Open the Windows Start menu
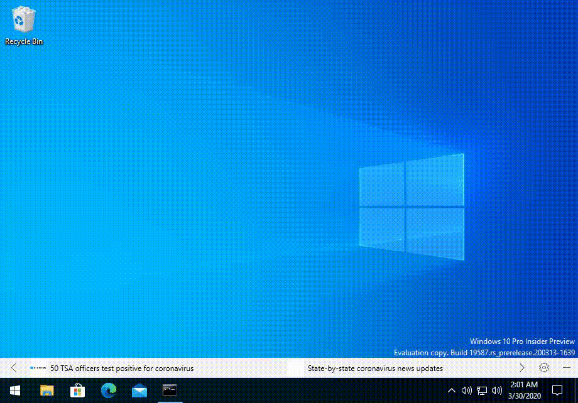This screenshot has height=403, width=578. [x=15, y=390]
